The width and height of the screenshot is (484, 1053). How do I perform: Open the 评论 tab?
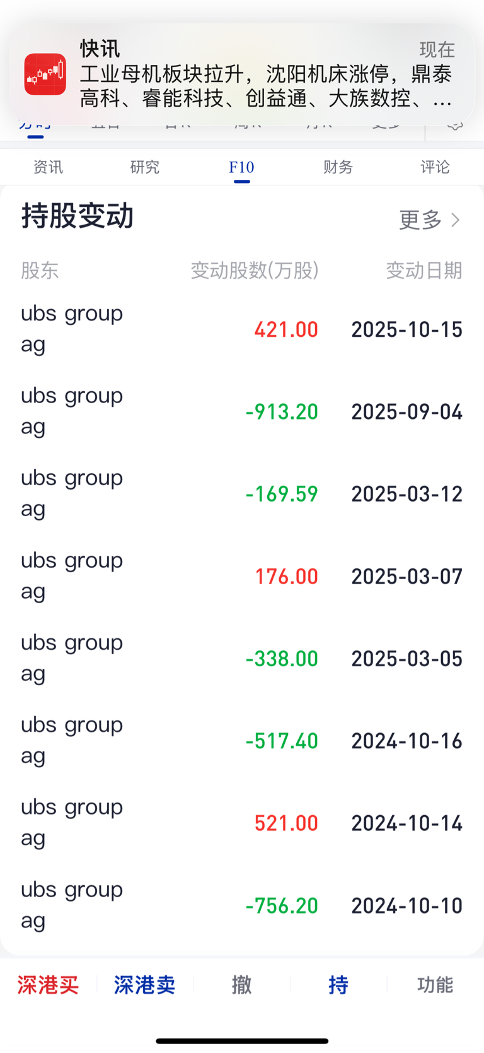tap(435, 167)
